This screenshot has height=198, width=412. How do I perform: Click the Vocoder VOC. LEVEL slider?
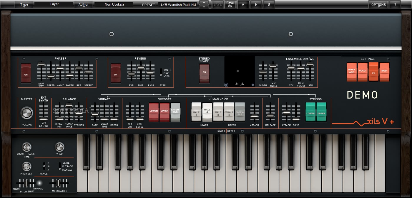(x=140, y=112)
